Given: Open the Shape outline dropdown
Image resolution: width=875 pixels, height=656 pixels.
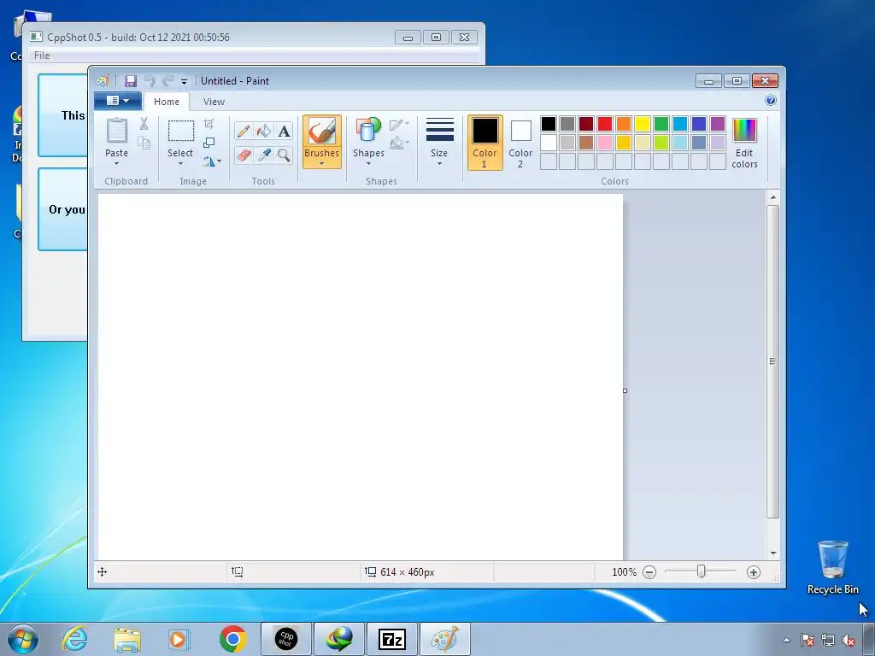Looking at the screenshot, I should tap(399, 125).
